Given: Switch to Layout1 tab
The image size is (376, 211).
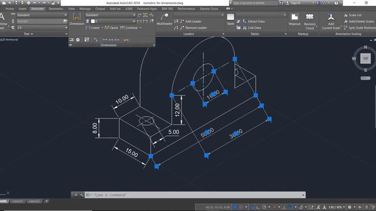Looking at the screenshot, I should 18,201.
